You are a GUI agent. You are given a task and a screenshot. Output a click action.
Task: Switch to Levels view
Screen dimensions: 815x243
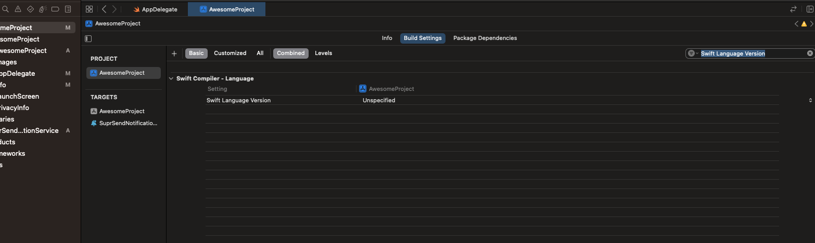click(x=323, y=53)
